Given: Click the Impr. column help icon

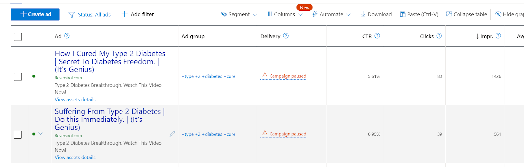Looking at the screenshot, I should coord(498,36).
